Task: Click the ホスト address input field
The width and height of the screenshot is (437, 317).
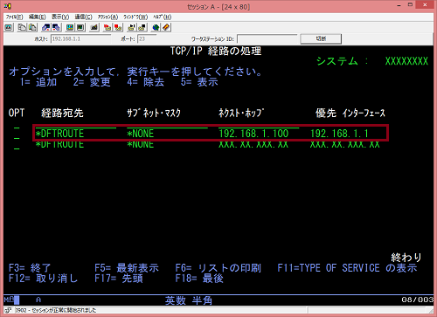Action: pyautogui.click(x=80, y=38)
